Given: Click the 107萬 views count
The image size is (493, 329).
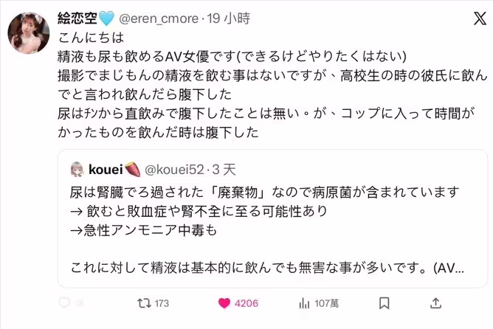Looking at the screenshot, I should (x=325, y=303).
